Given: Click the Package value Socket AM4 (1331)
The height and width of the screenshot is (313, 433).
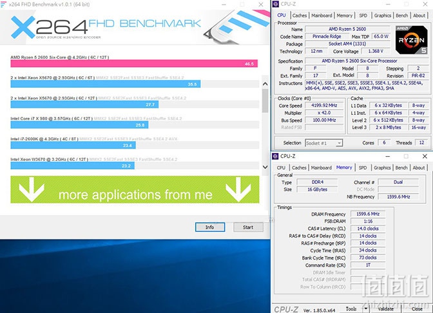Looking at the screenshot, I should coord(347,44).
